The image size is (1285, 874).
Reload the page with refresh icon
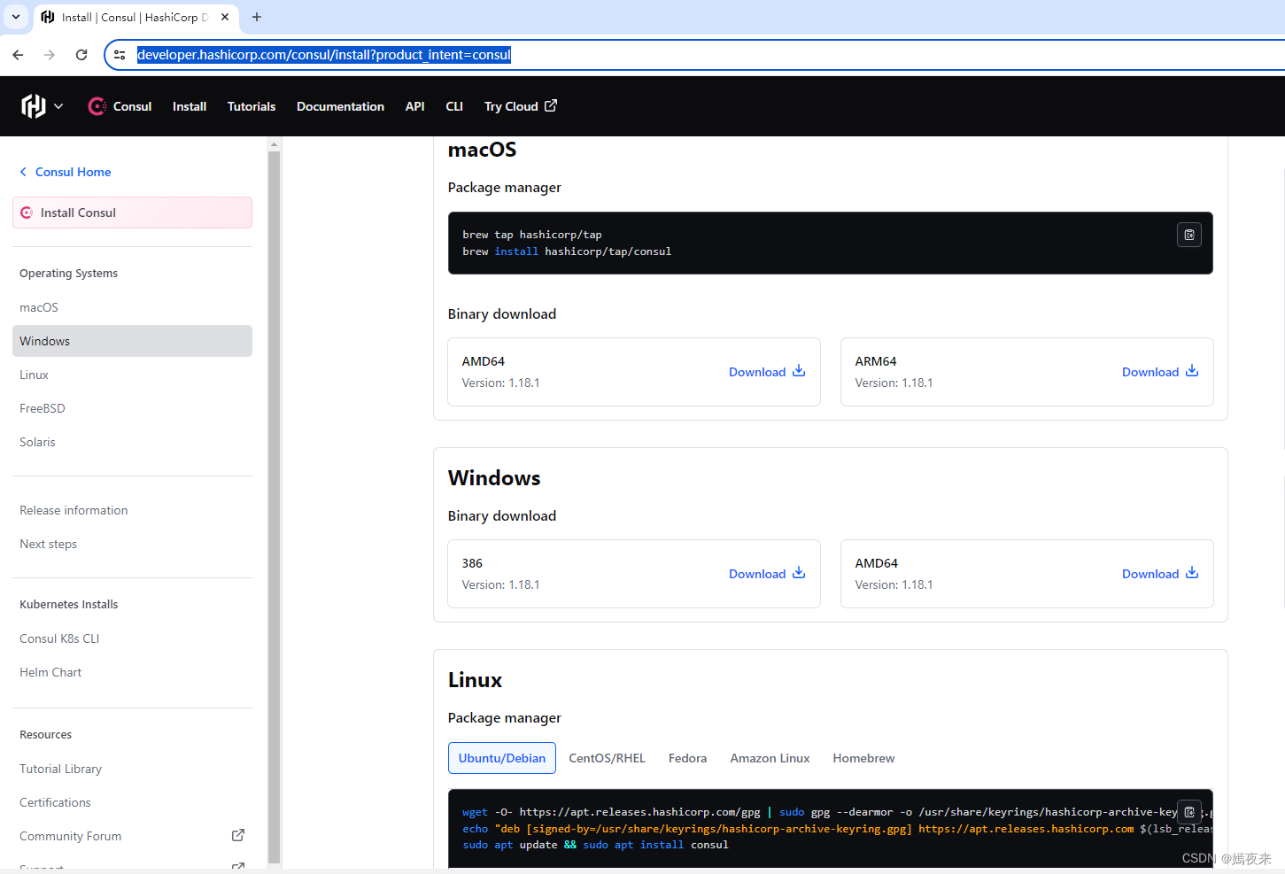click(81, 55)
